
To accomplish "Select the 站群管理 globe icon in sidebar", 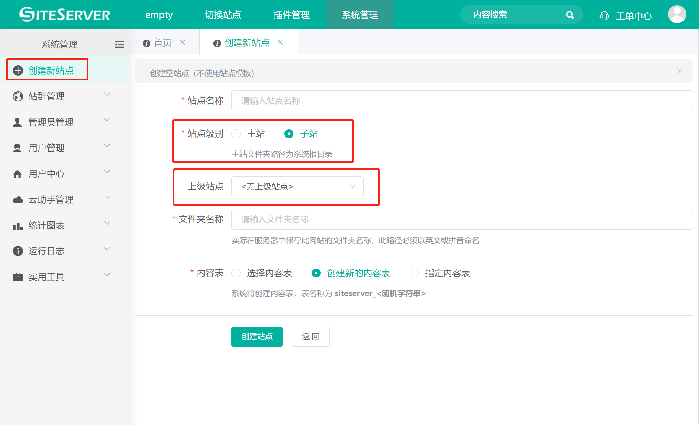I will tap(18, 96).
